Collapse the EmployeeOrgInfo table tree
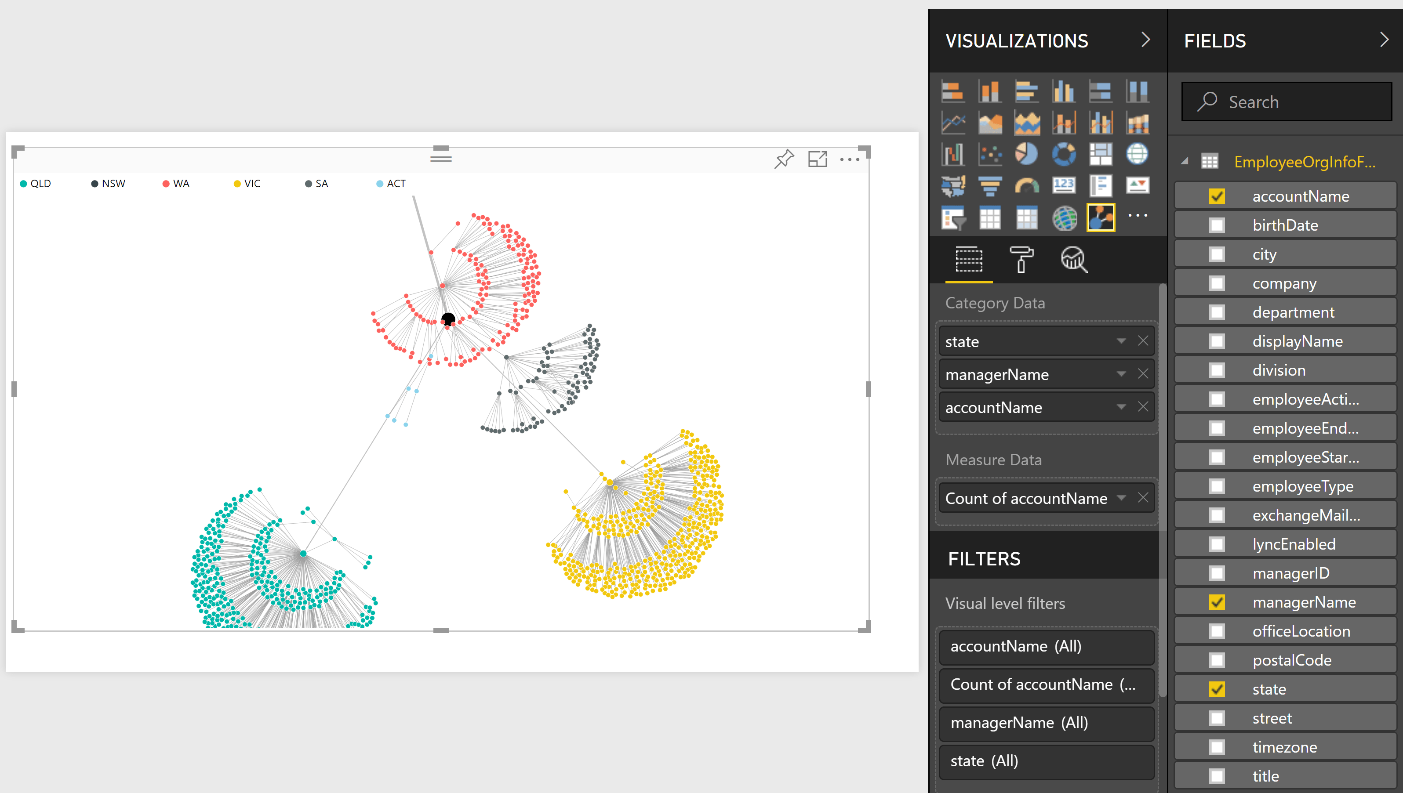The image size is (1403, 793). 1184,162
